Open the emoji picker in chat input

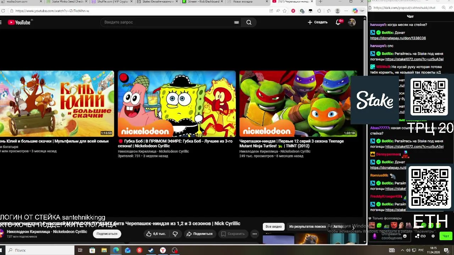pos(405,236)
